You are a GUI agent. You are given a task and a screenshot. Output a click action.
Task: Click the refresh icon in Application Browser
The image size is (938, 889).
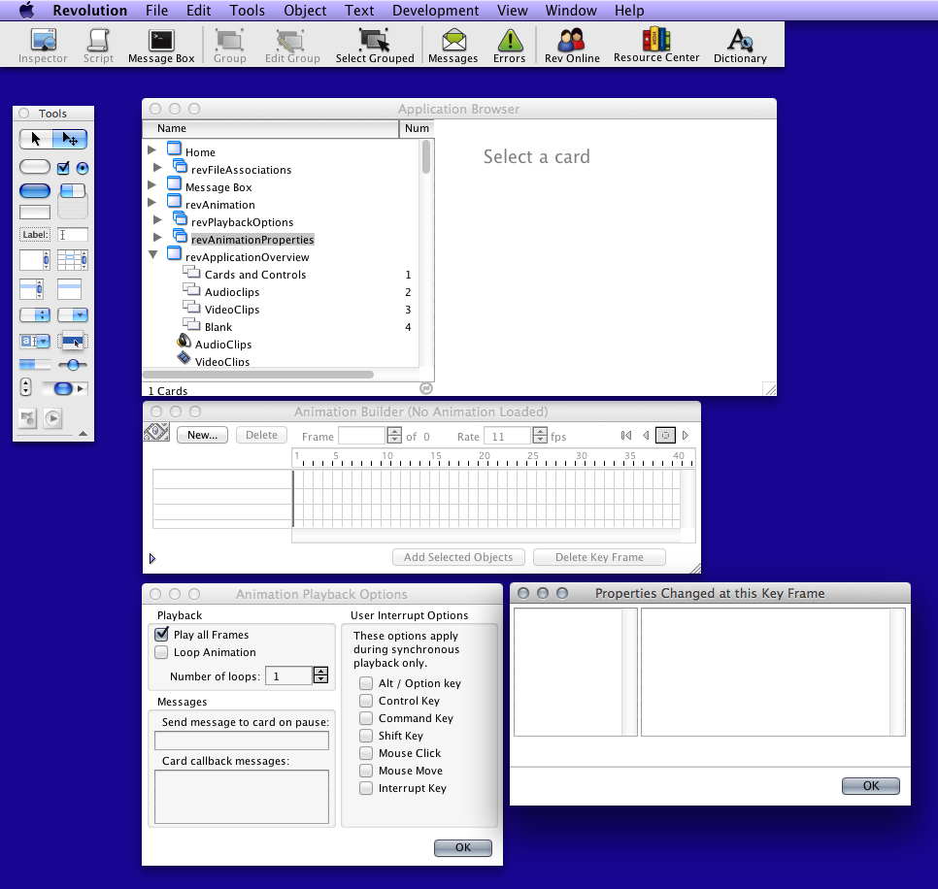pos(426,388)
